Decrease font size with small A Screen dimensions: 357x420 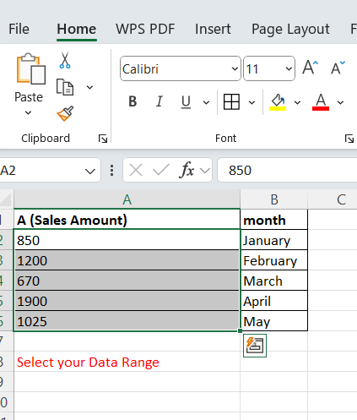(338, 68)
